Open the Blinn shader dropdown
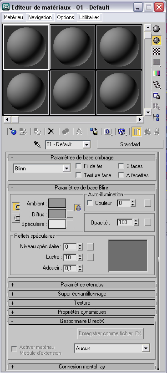 coord(42,169)
